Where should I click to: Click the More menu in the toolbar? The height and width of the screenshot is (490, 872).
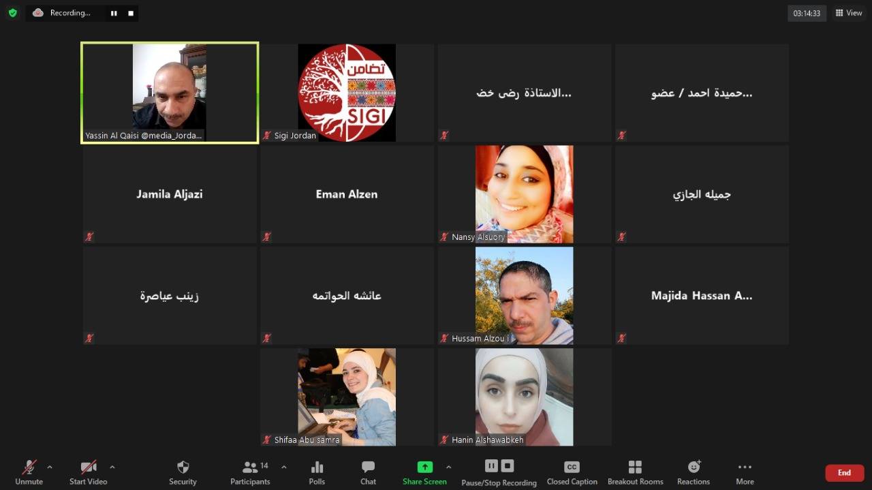[744, 470]
